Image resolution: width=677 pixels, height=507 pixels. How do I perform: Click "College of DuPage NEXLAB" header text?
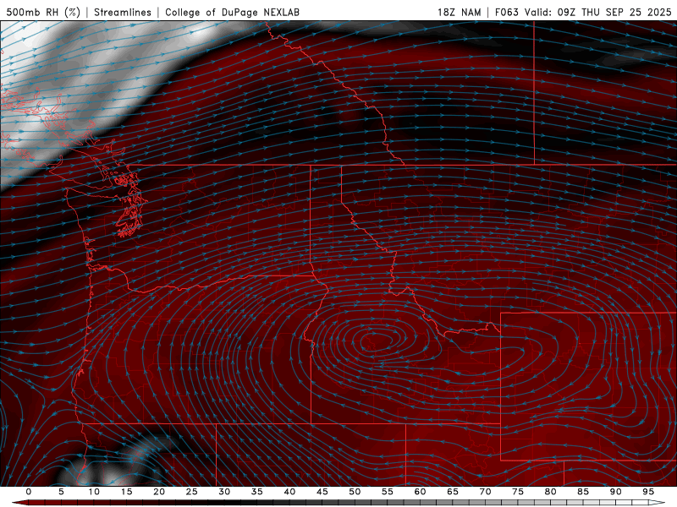(x=232, y=12)
